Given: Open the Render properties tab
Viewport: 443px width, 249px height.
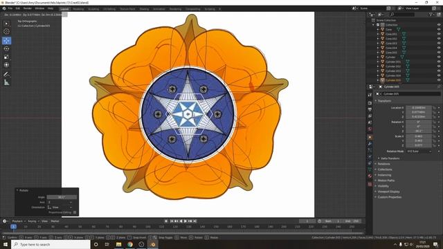Looking at the screenshot, I should 370,103.
